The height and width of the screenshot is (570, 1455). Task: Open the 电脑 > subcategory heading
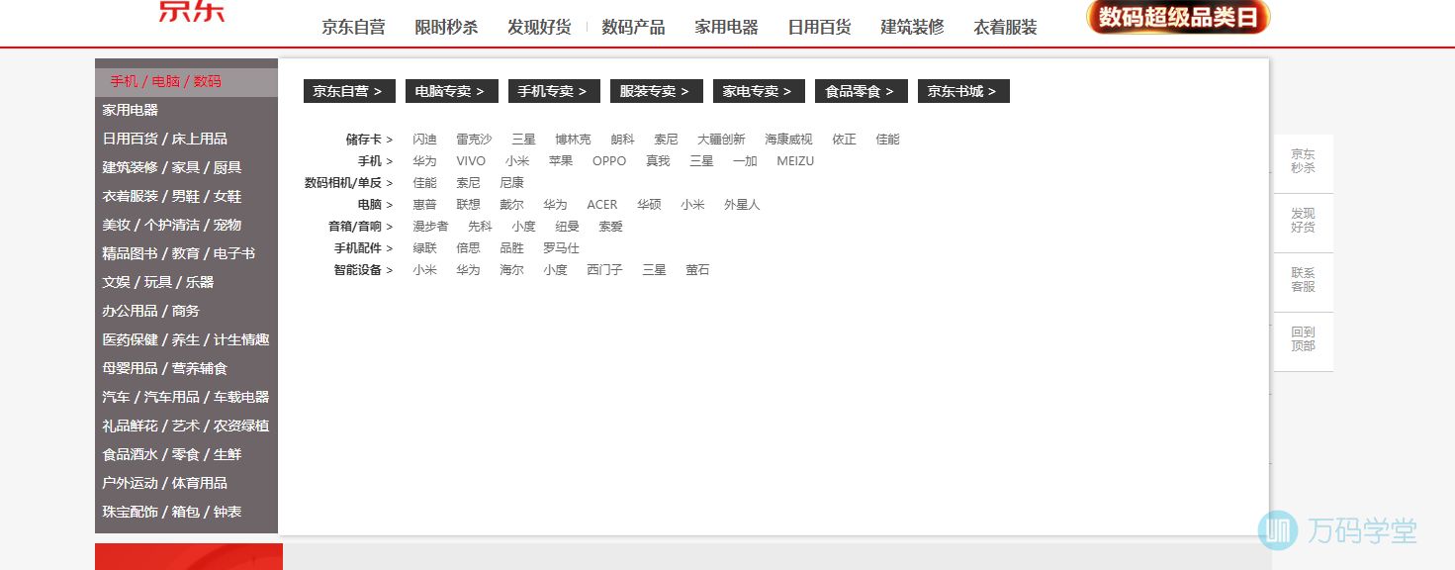click(x=375, y=205)
